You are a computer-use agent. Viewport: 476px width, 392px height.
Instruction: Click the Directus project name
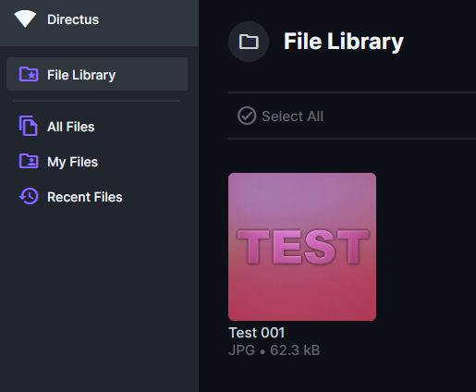(x=73, y=19)
